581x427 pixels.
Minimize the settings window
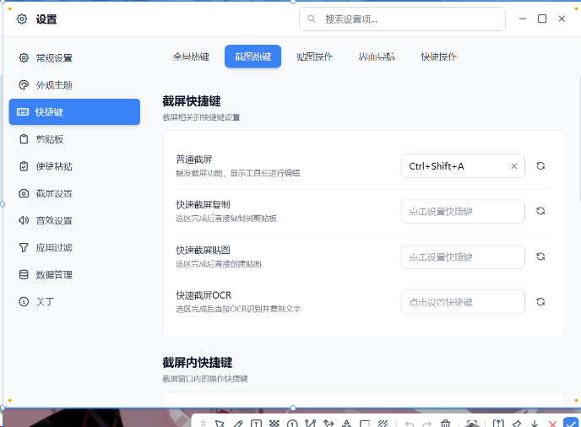coord(523,19)
